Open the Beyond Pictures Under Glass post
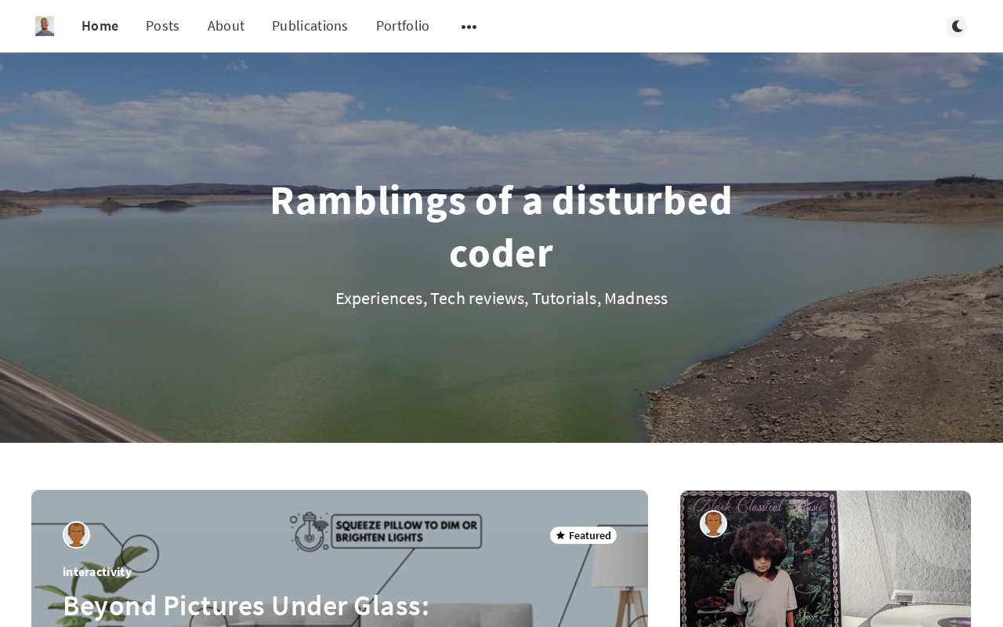The image size is (1003, 627). (246, 606)
